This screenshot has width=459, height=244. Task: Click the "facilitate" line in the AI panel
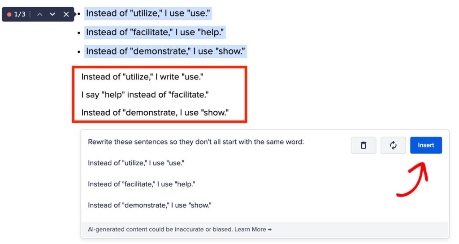coord(141,184)
